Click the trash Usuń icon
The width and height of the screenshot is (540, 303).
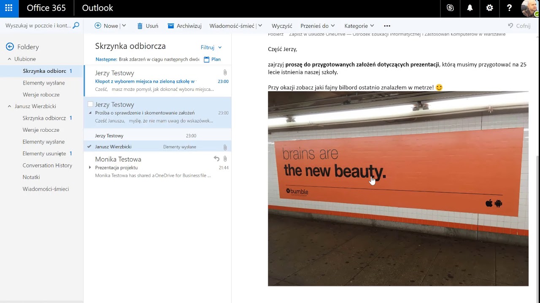[x=140, y=26]
